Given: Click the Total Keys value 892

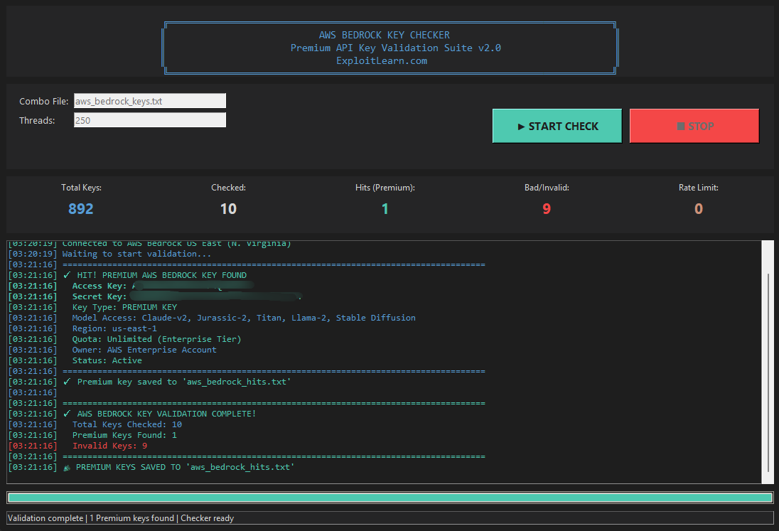Looking at the screenshot, I should point(81,208).
